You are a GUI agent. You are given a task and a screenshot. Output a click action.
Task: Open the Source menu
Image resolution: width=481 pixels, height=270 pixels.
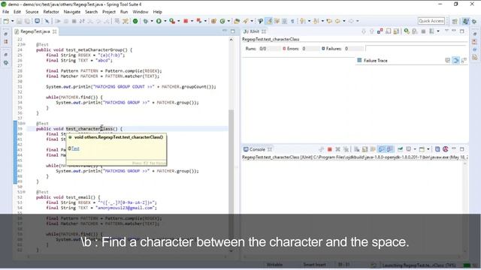coord(32,12)
